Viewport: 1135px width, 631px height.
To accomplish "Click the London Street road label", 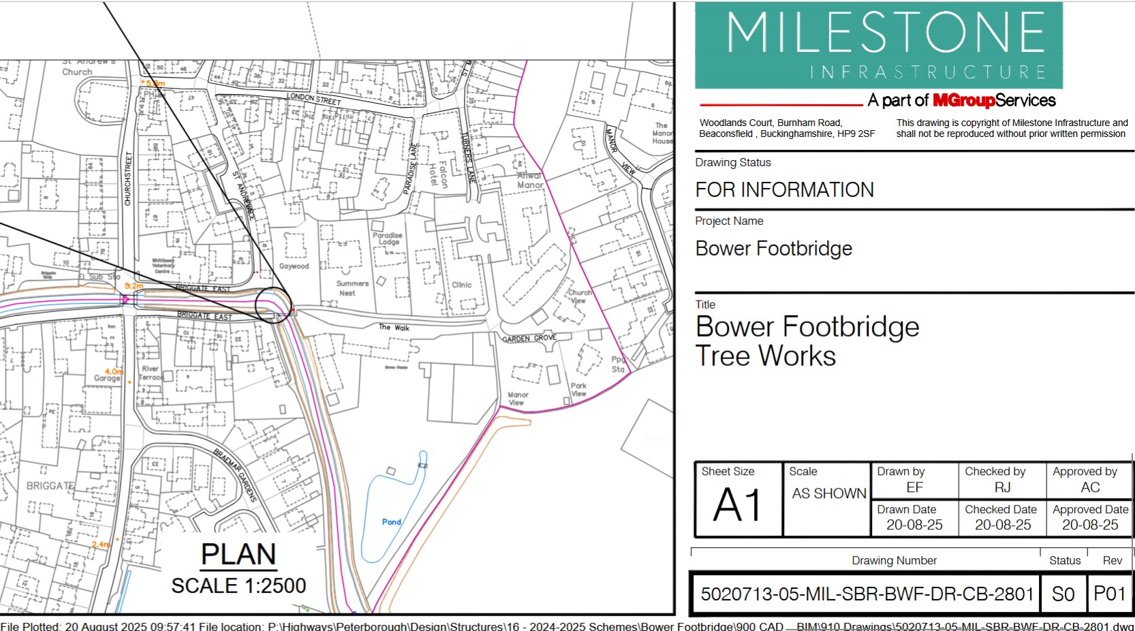I will (x=313, y=99).
